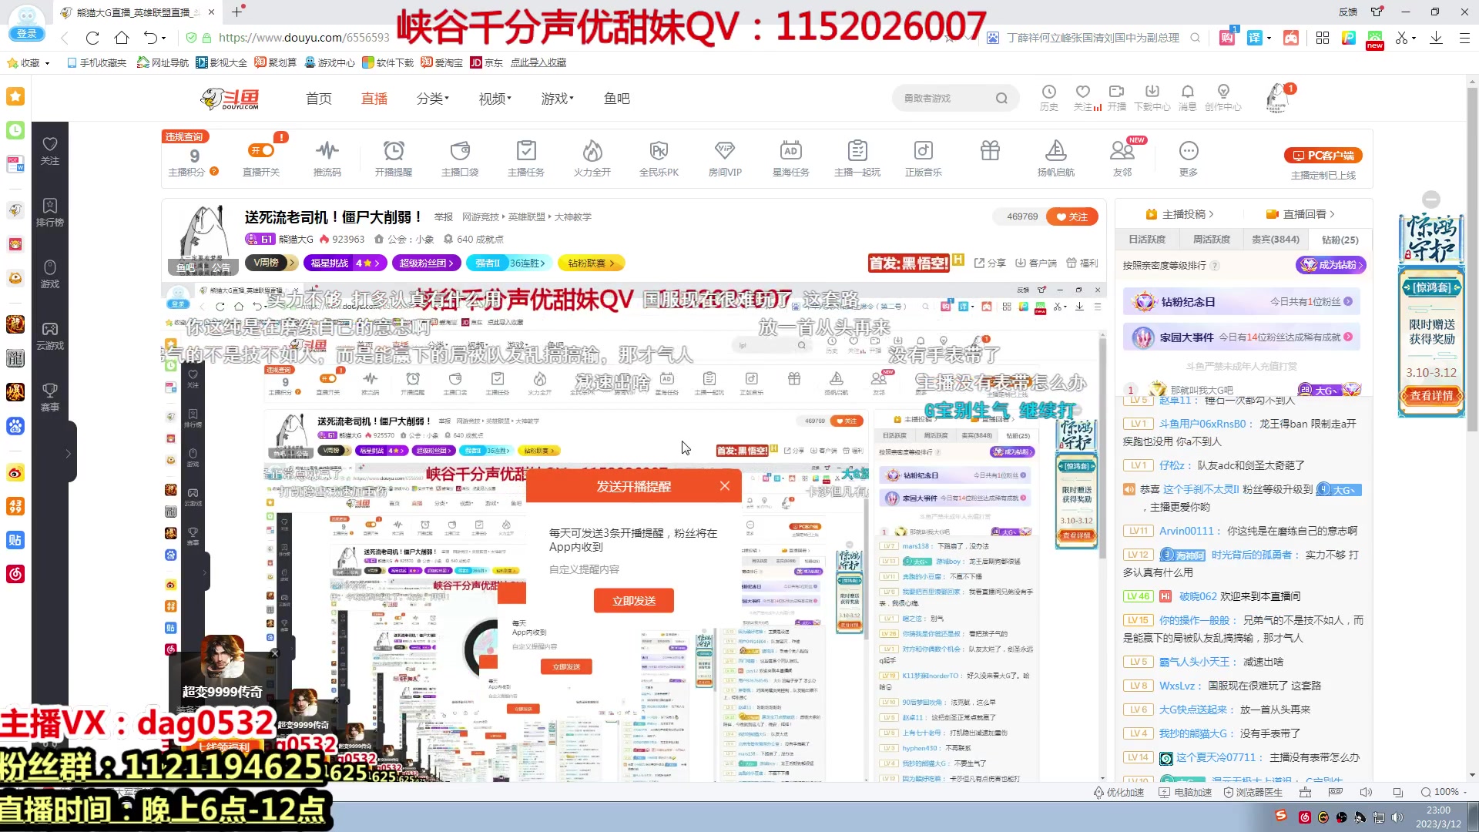Open 视频 dropdown in top navigation
Viewport: 1479px width, 832px height.
click(495, 99)
